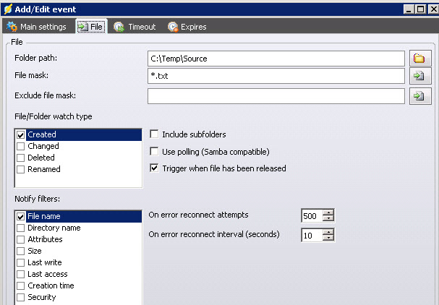Click into the Exclude file mask field
Image resolution: width=439 pixels, height=305 pixels.
pos(275,96)
